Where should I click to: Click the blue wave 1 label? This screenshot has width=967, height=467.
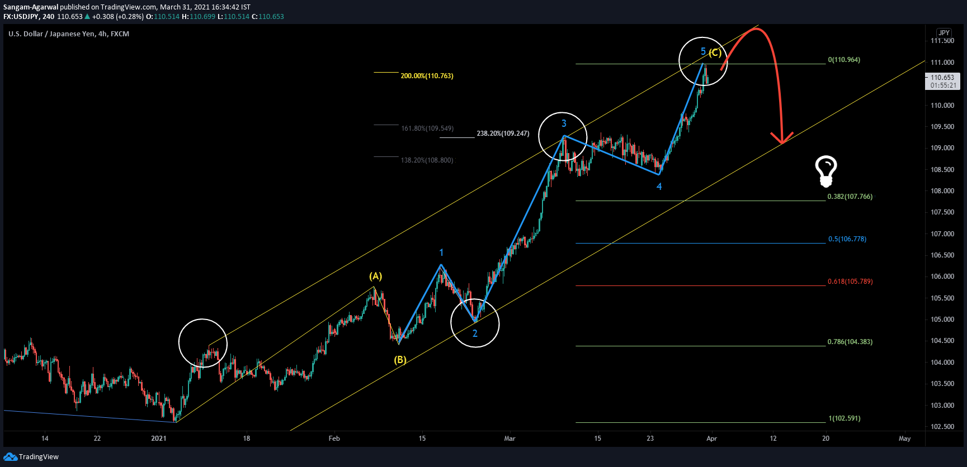(441, 253)
